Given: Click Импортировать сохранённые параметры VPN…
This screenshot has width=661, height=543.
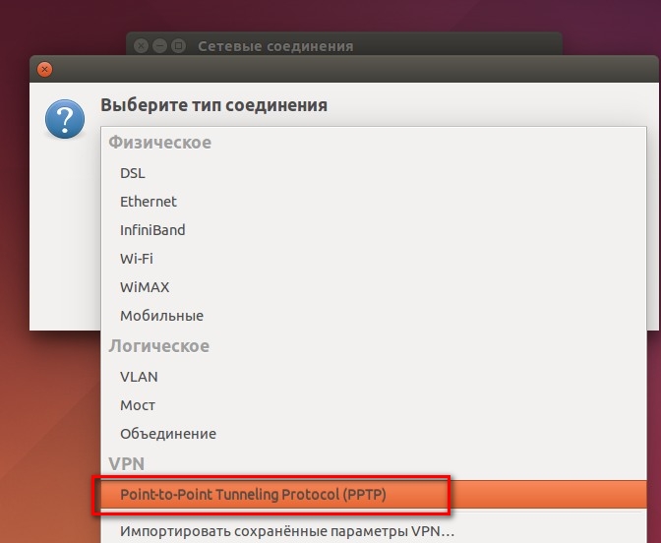Looking at the screenshot, I should tap(374, 531).
